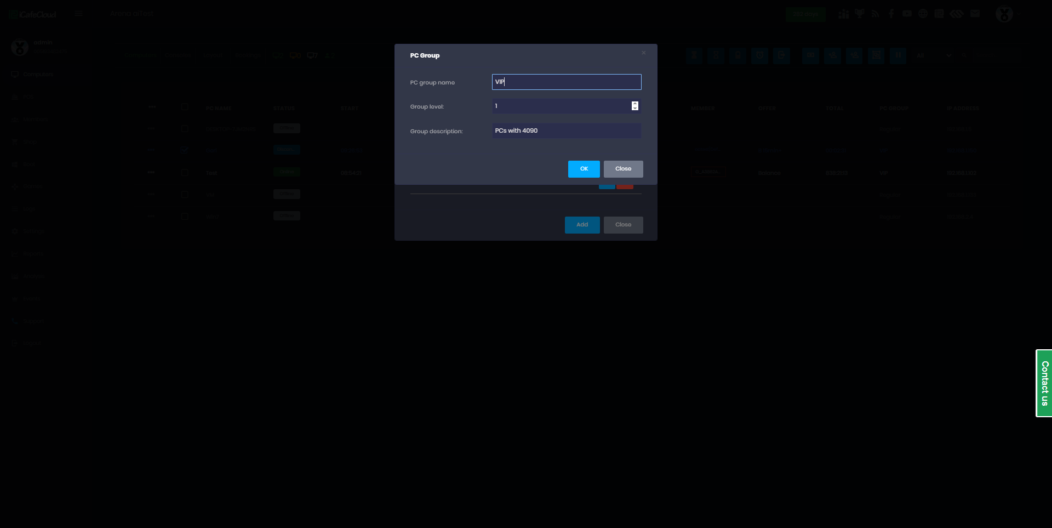Click the clock toolbar icon

point(759,55)
